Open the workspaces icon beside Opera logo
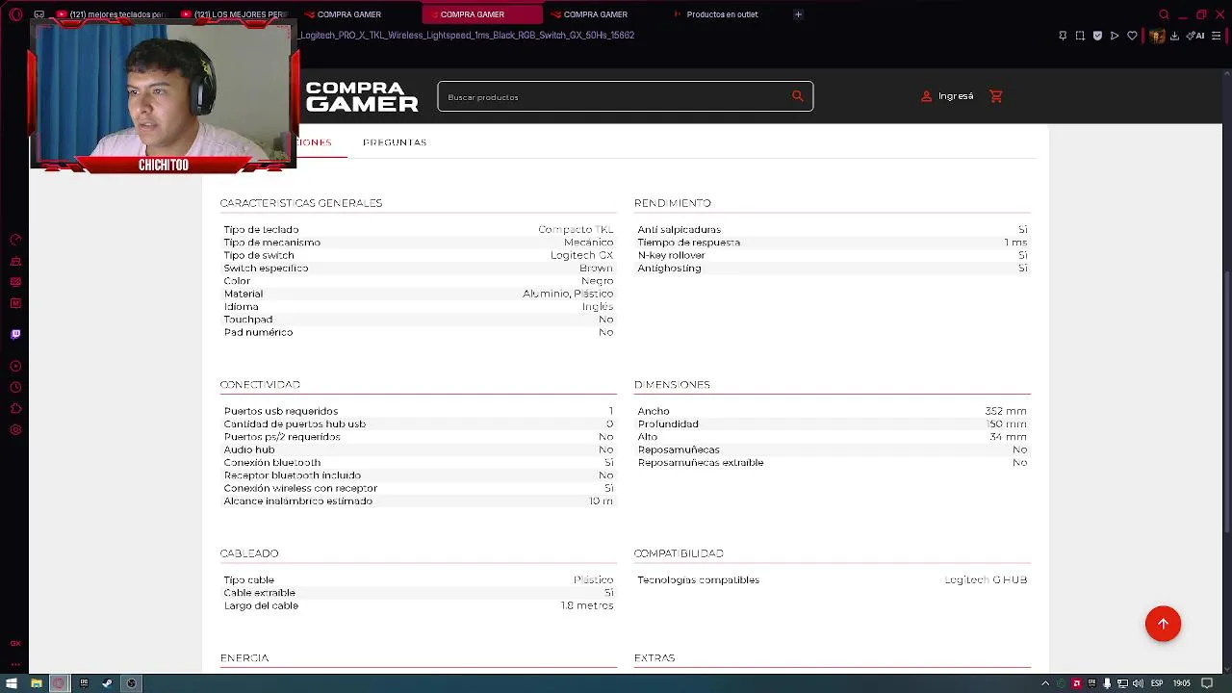The image size is (1232, 693). (38, 14)
